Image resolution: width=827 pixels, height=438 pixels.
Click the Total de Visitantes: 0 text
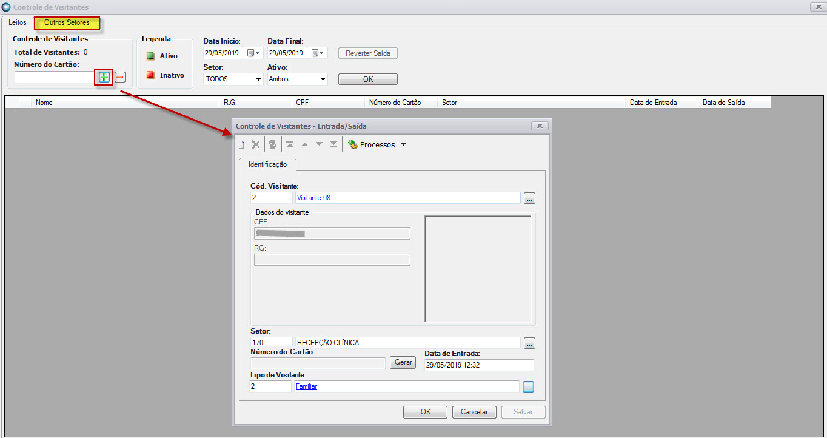[50, 52]
